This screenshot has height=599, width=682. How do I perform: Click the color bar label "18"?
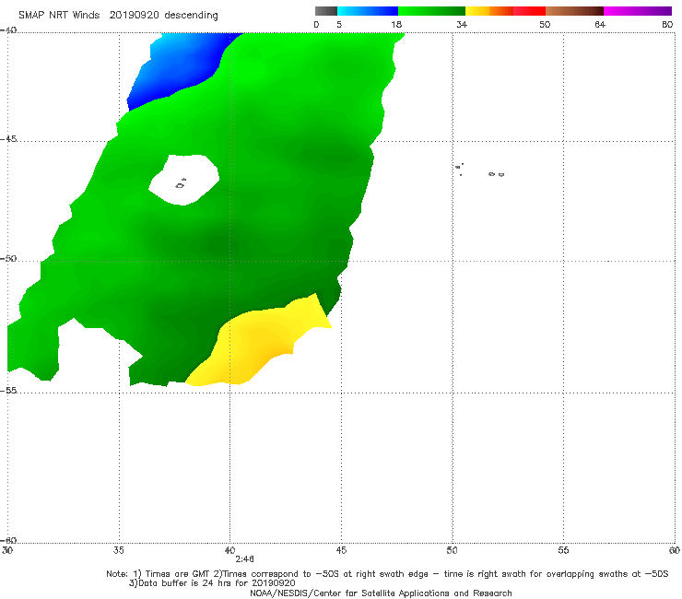click(396, 25)
